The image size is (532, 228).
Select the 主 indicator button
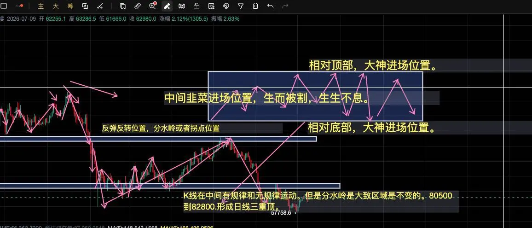point(40,6)
